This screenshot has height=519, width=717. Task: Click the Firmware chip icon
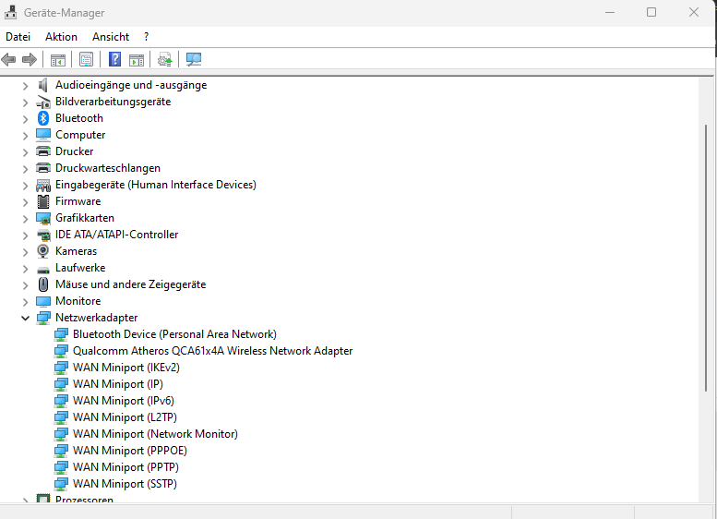pyautogui.click(x=43, y=201)
